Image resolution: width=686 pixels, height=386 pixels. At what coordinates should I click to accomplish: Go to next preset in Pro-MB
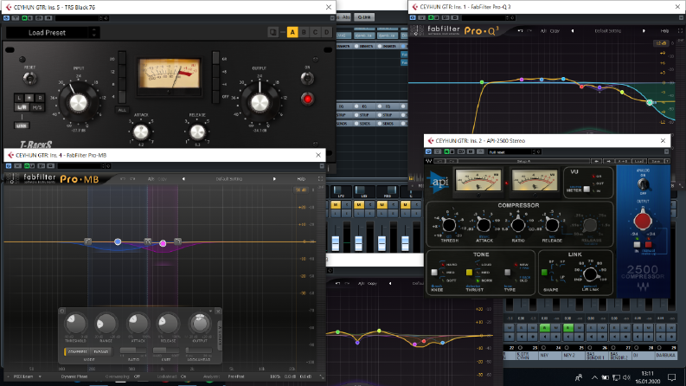click(274, 179)
